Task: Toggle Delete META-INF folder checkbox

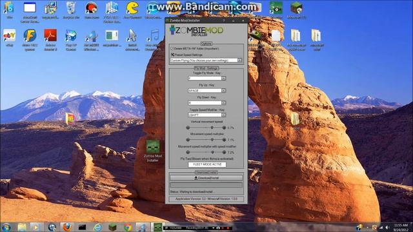Action: (172, 49)
